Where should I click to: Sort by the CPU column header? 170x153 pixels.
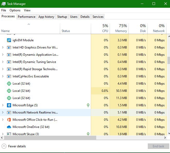pos(100,28)
